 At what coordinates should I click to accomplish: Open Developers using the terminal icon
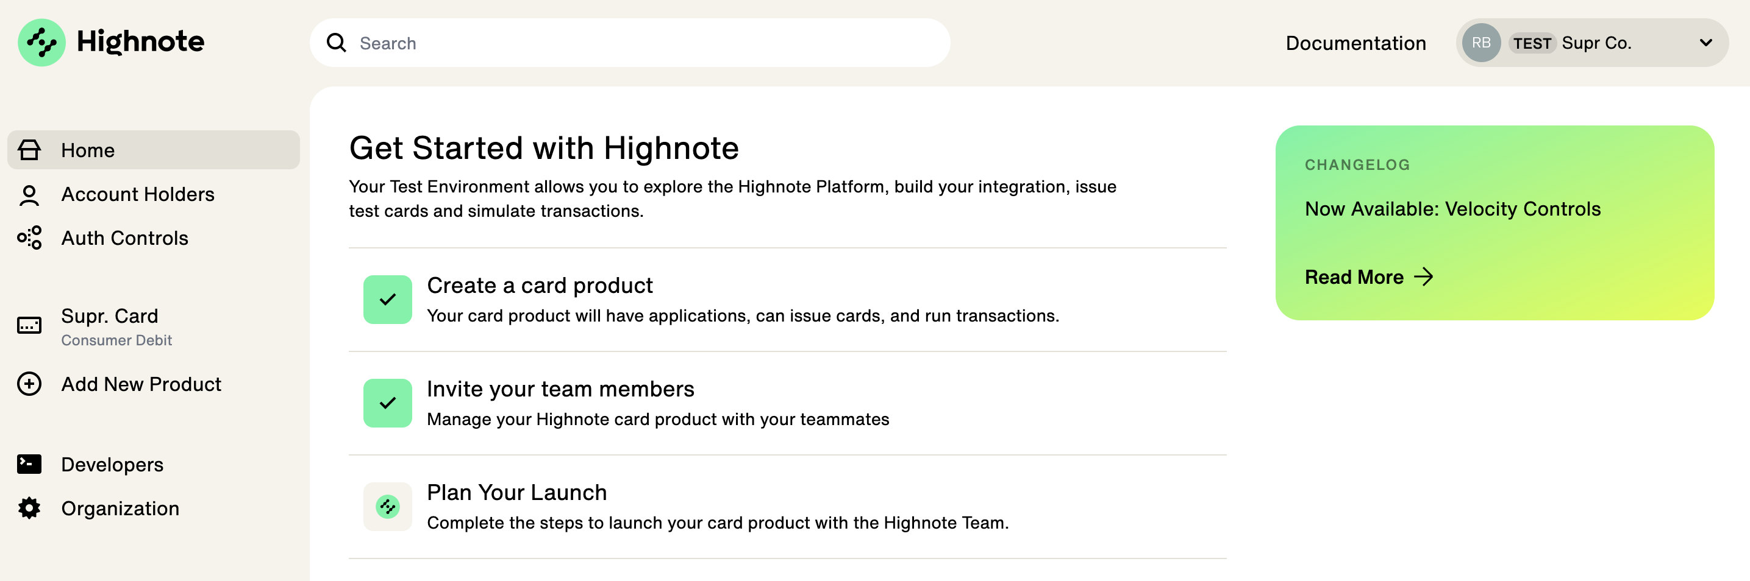[x=29, y=464]
